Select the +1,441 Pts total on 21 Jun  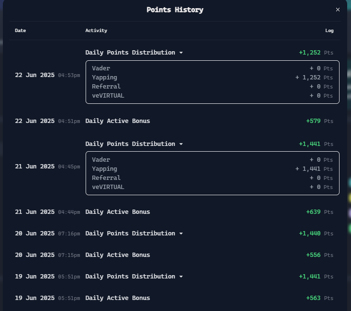316,144
